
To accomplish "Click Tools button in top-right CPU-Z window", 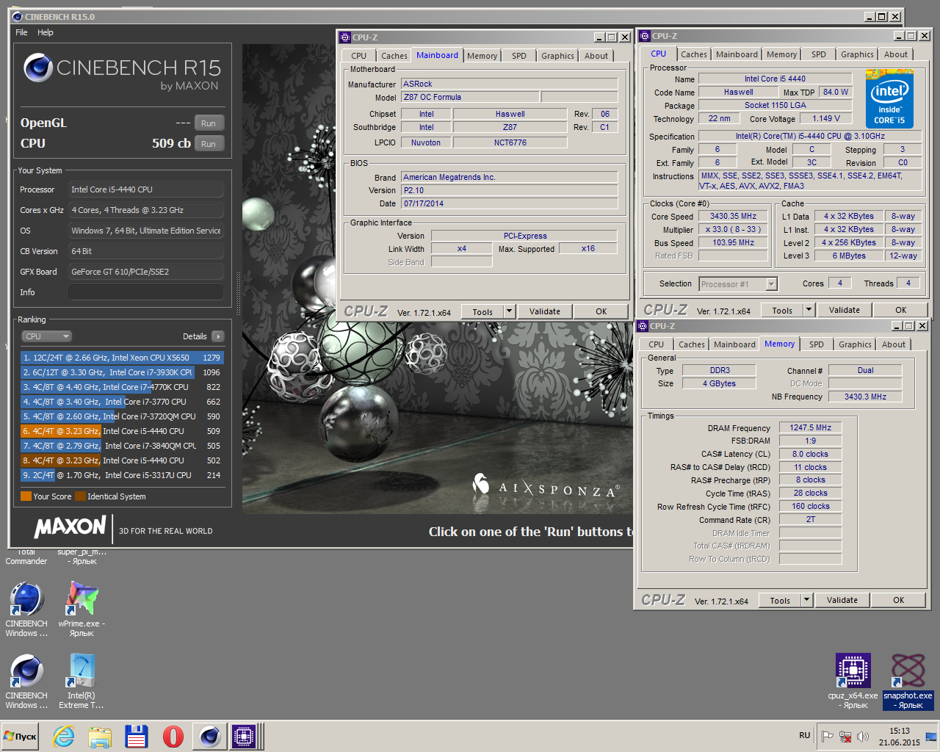I will coord(782,310).
